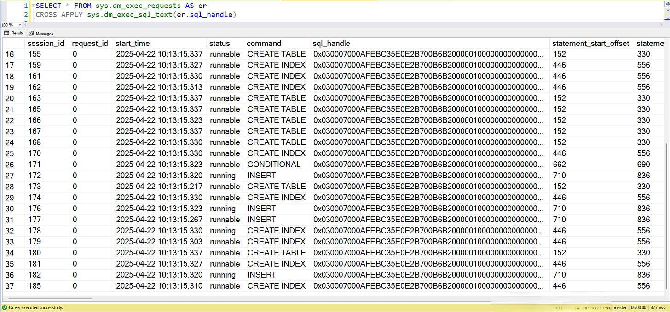The width and height of the screenshot is (670, 312).
Task: Click CREATE INDEX command for session 178
Action: coord(277,231)
